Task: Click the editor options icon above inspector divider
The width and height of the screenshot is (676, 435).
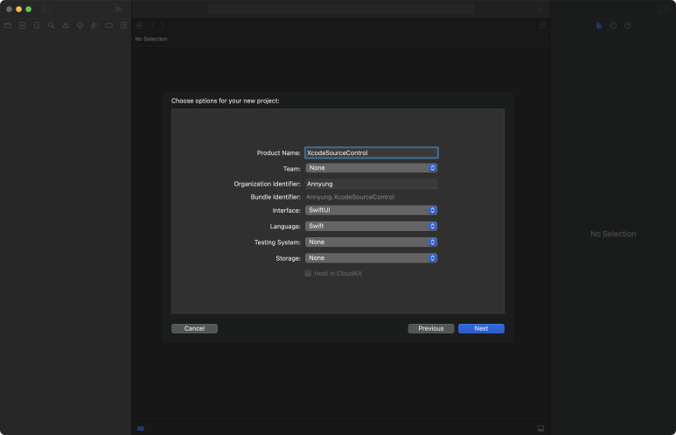Action: (542, 25)
